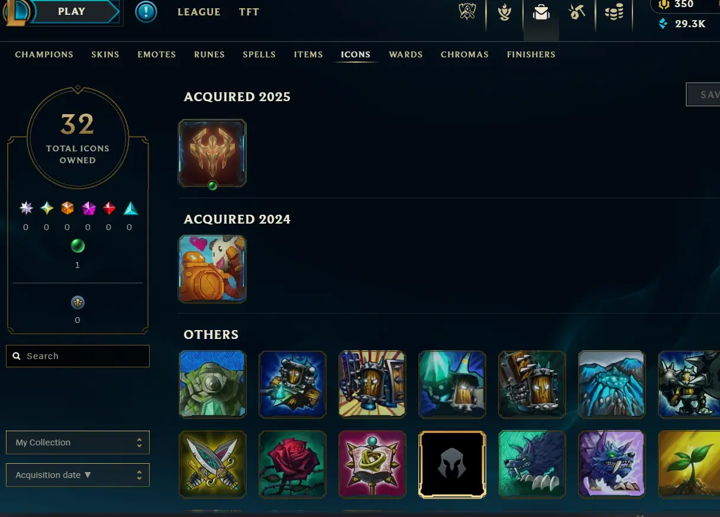Click the TFT navigation link

pos(249,12)
